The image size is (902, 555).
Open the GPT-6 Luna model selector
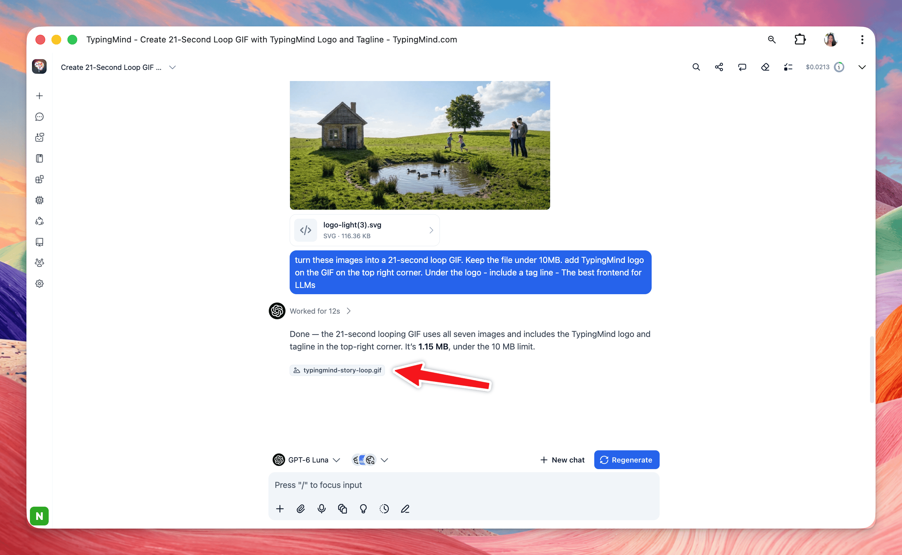click(x=306, y=460)
